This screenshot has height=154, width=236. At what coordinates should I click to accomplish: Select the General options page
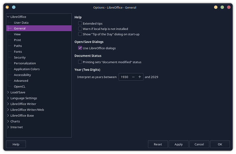tap(39, 28)
